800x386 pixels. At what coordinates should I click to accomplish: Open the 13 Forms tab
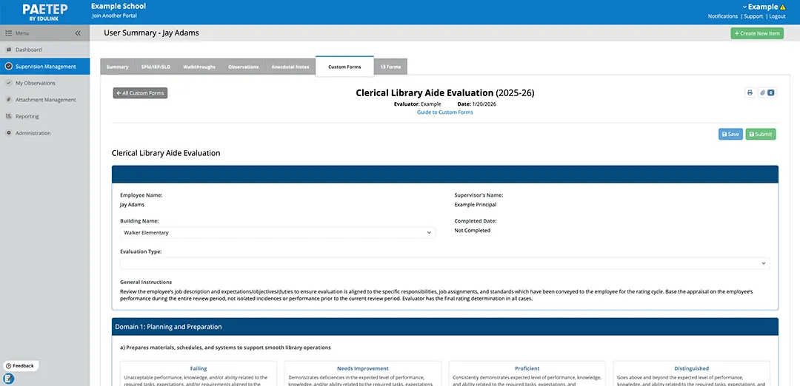pyautogui.click(x=390, y=67)
